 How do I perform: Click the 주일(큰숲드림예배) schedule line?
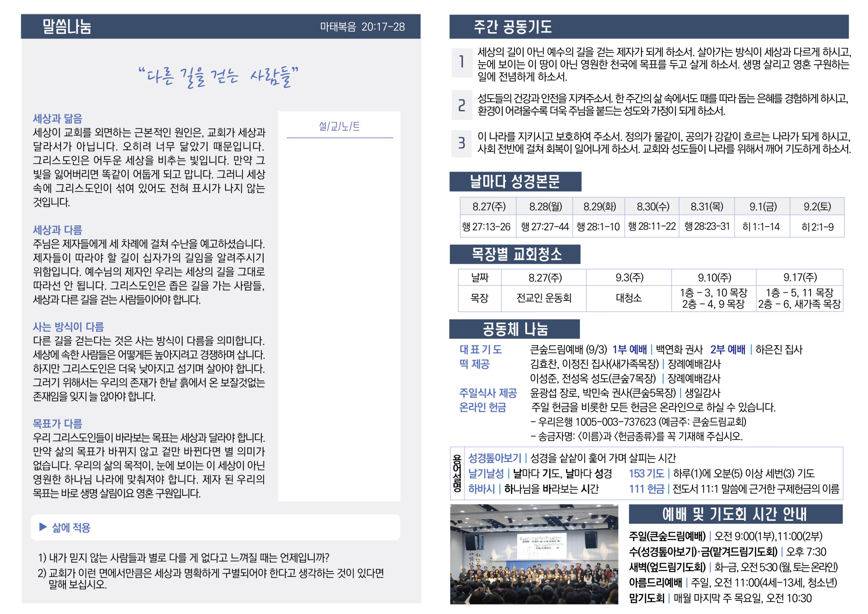click(x=726, y=536)
